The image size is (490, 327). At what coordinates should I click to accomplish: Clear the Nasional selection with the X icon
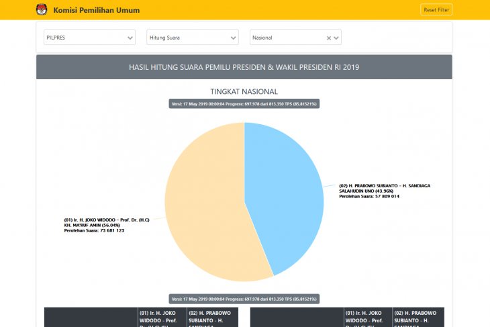point(329,38)
